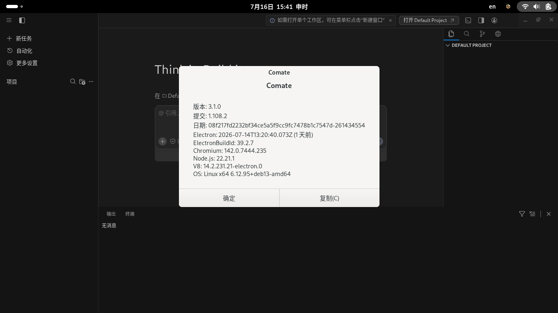This screenshot has height=313, width=558.
Task: Open the hamburger menu in the sidebar header
Action: 9,20
